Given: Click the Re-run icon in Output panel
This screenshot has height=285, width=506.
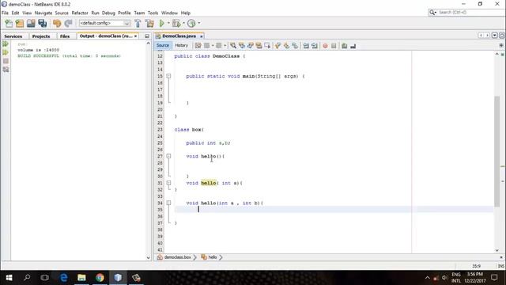Looking at the screenshot, I should (6, 44).
